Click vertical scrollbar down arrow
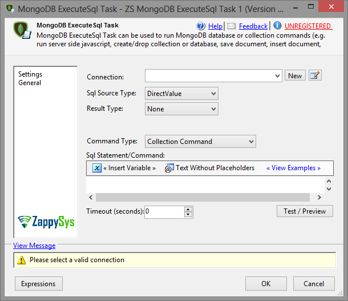Screen dimensions: 348x301 [x=329, y=189]
